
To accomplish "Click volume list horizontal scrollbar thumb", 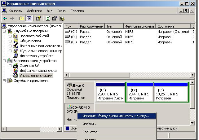I will [99, 75].
